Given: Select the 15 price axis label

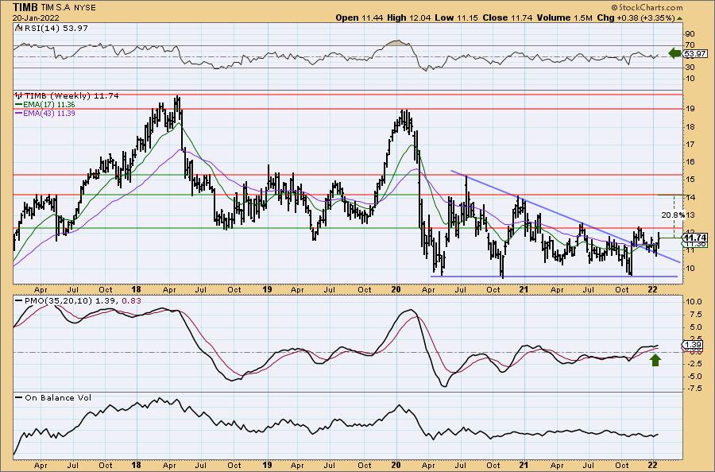Looking at the screenshot, I should (x=690, y=180).
